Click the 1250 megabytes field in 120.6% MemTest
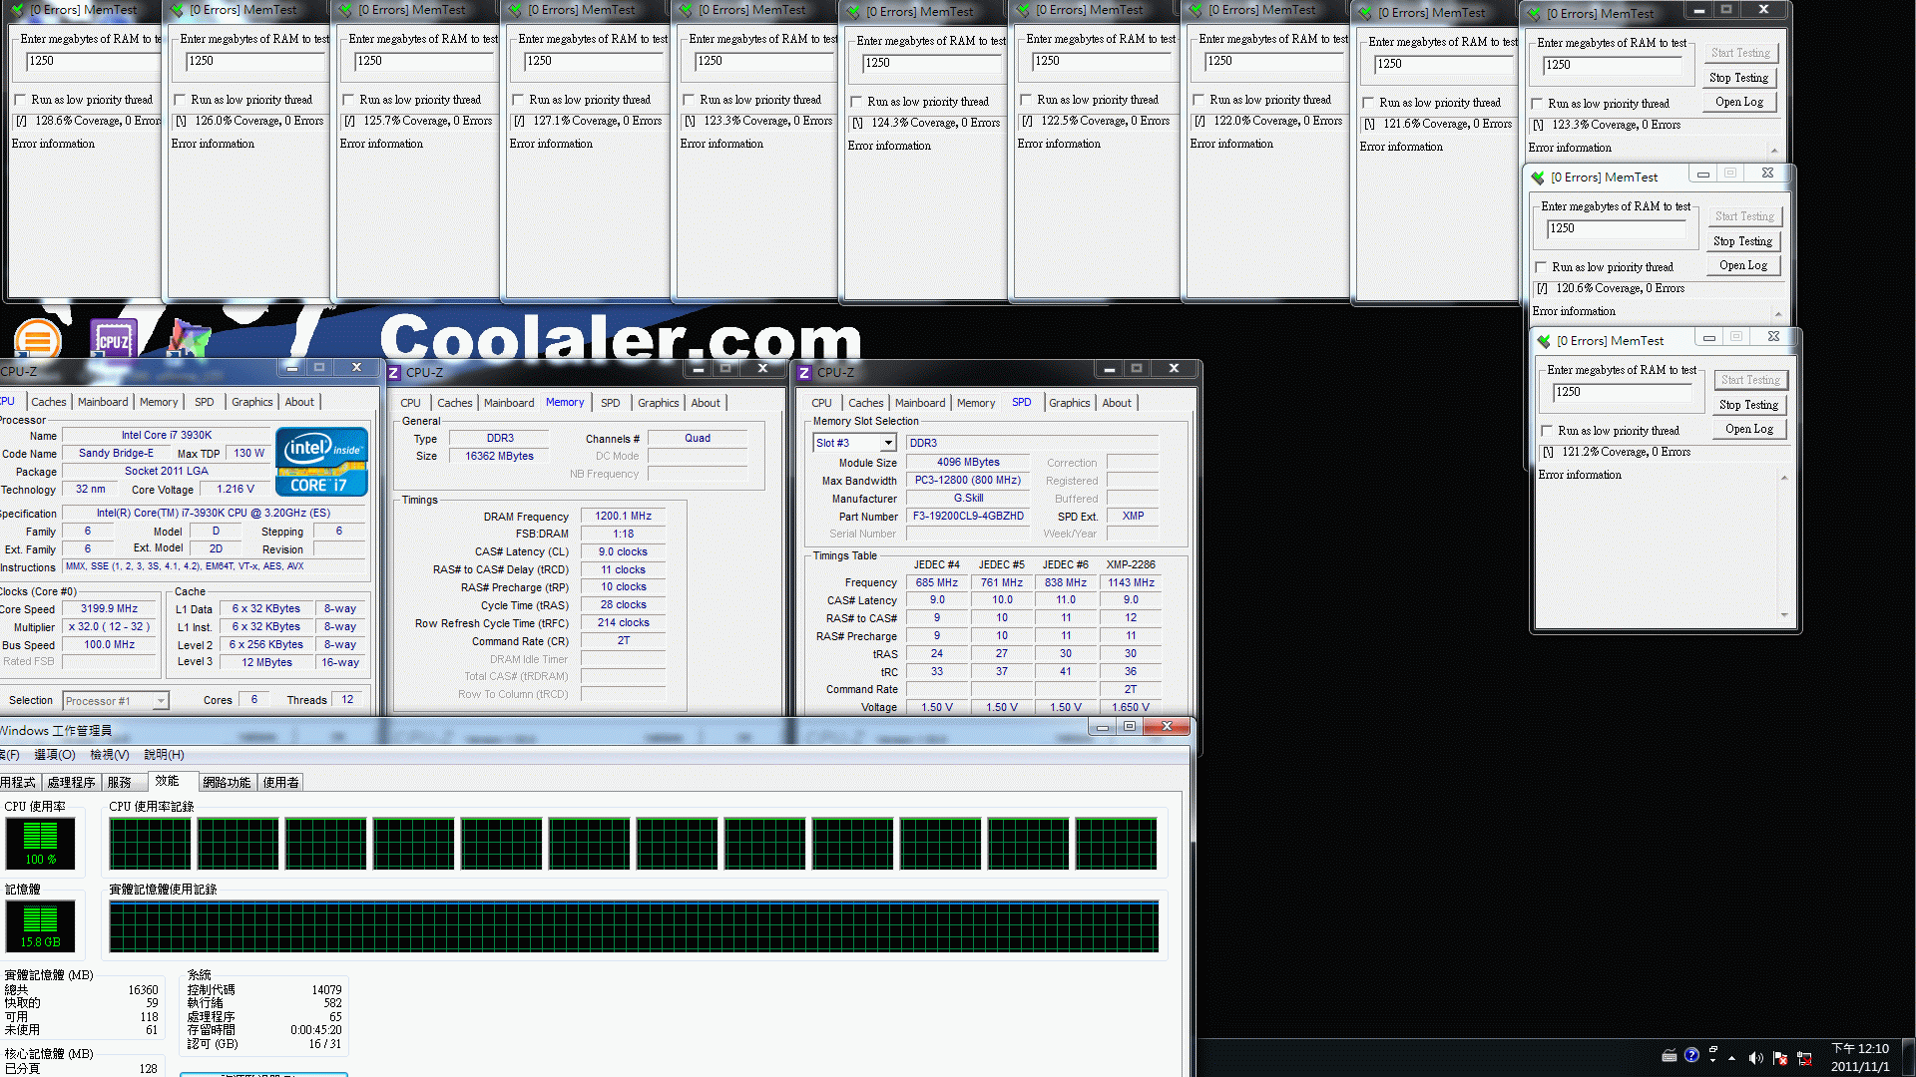The height and width of the screenshot is (1077, 1916). click(1619, 228)
